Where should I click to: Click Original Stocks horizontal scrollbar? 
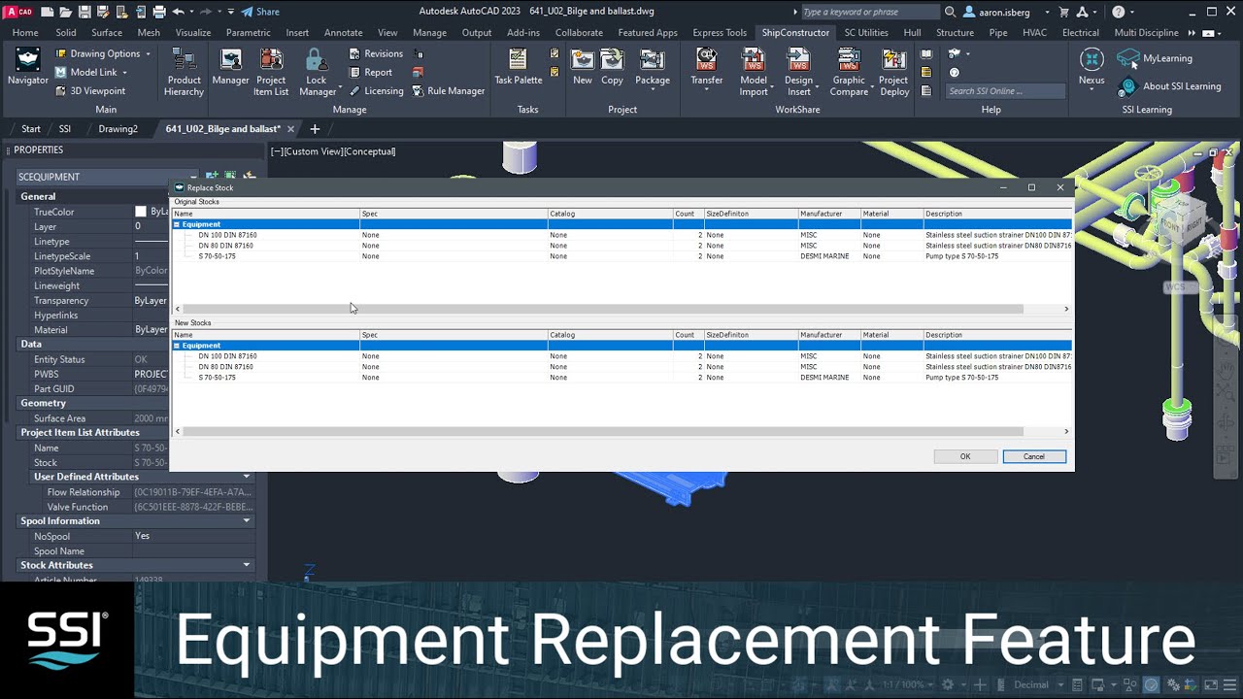click(x=602, y=309)
